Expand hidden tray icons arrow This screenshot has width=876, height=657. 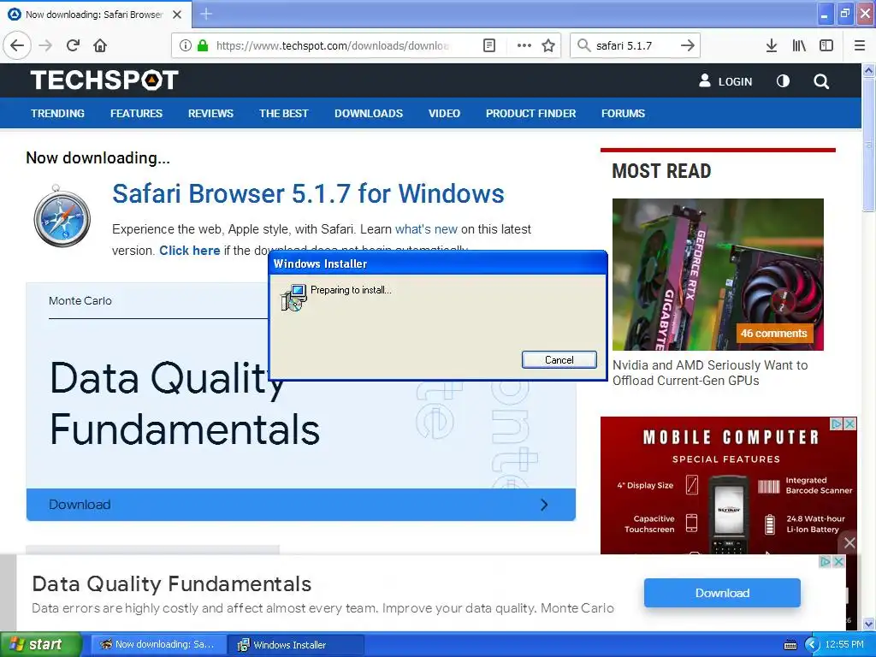[812, 645]
